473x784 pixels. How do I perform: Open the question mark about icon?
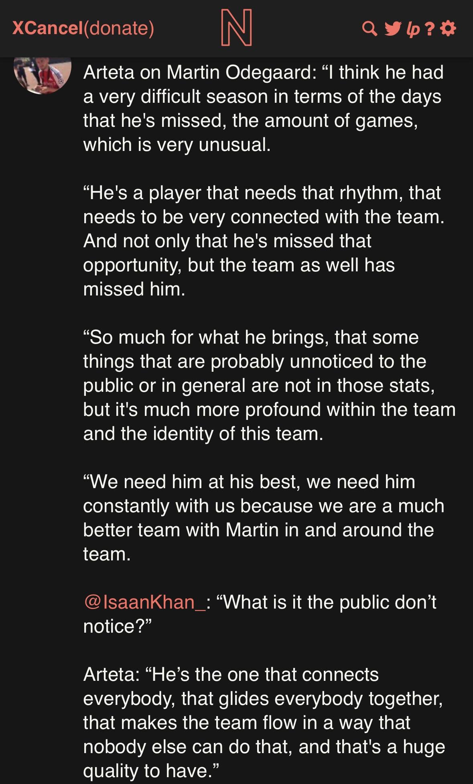tap(430, 29)
